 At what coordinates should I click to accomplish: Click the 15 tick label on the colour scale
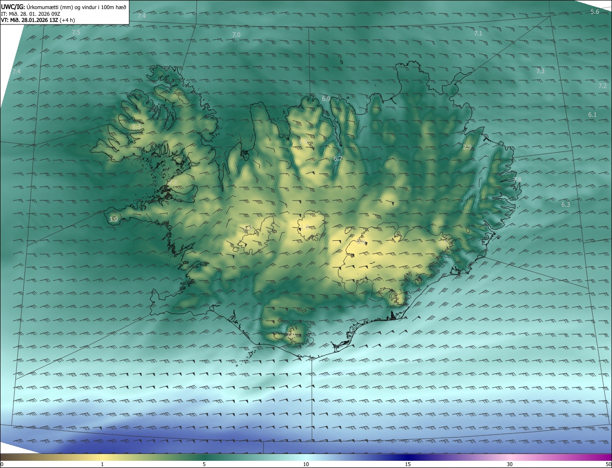408,464
